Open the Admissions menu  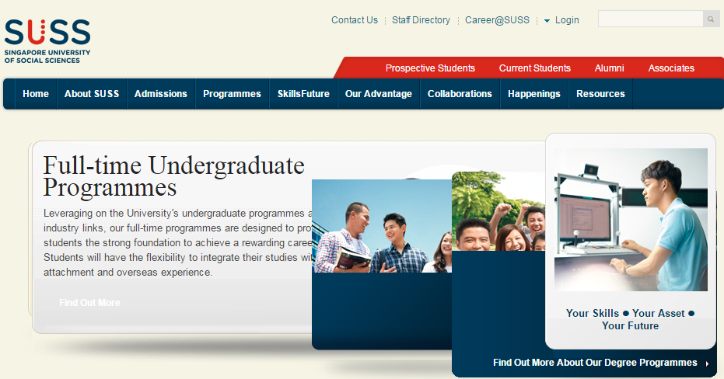point(161,94)
